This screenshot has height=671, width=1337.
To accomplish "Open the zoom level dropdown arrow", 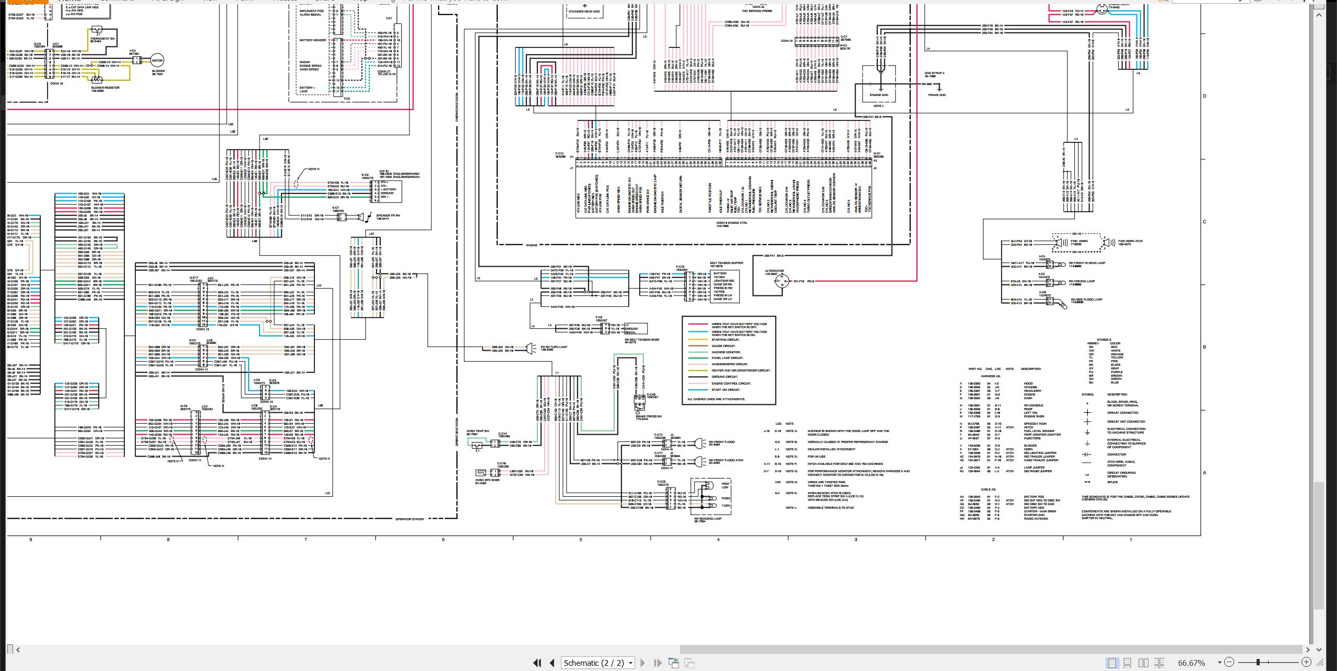I will [x=1219, y=663].
